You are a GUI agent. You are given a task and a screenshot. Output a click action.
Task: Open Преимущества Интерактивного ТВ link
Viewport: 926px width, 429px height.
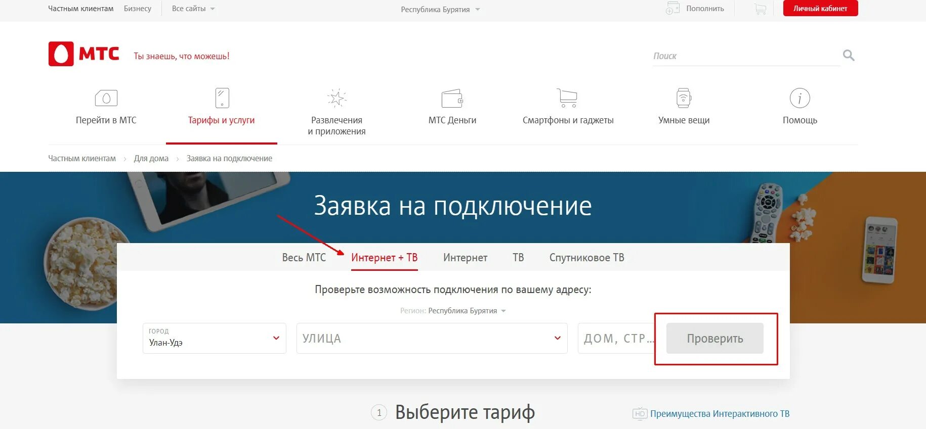tap(720, 414)
